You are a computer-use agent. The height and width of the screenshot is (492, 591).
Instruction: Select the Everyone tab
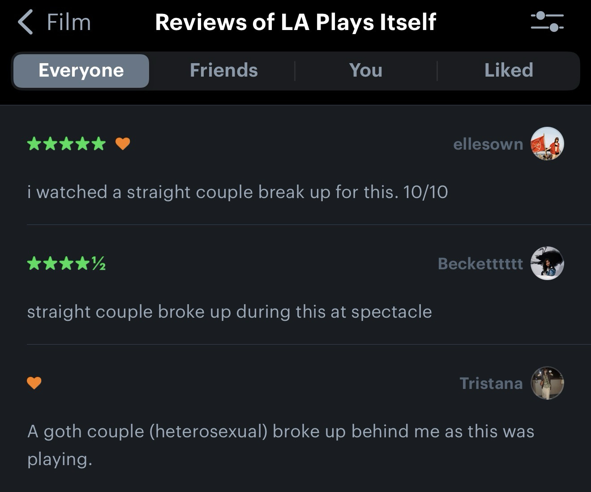click(x=81, y=71)
